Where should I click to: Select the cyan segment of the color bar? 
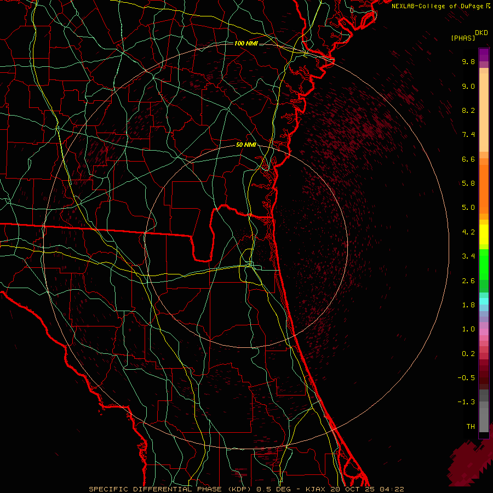[x=484, y=301]
